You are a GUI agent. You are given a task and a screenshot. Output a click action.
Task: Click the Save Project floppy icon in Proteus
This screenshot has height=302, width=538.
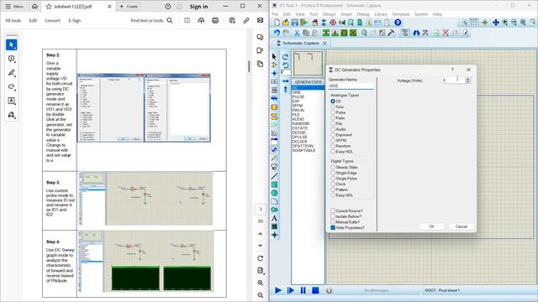pos(295,23)
